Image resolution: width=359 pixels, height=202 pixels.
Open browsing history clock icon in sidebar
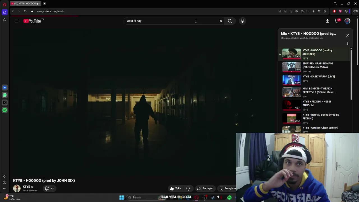4,182
